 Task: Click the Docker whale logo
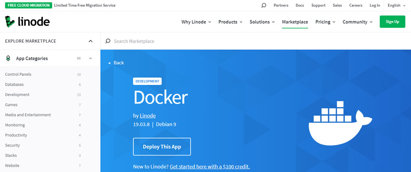tap(340, 123)
